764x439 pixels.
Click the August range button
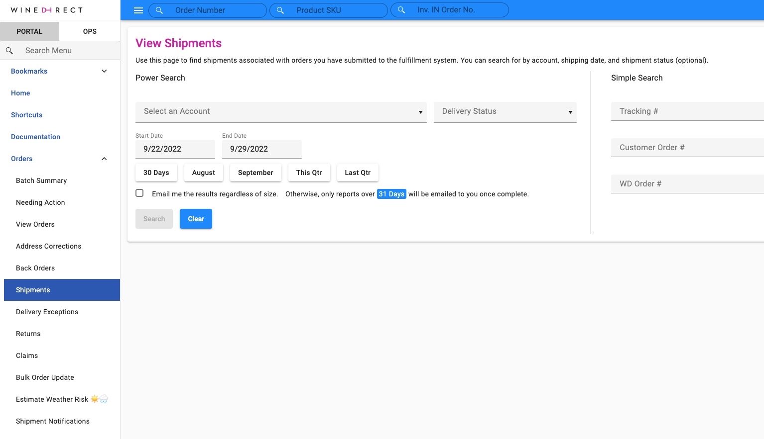tap(204, 173)
